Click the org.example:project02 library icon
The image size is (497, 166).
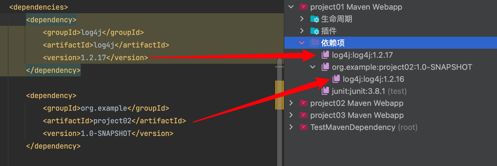tap(325, 67)
